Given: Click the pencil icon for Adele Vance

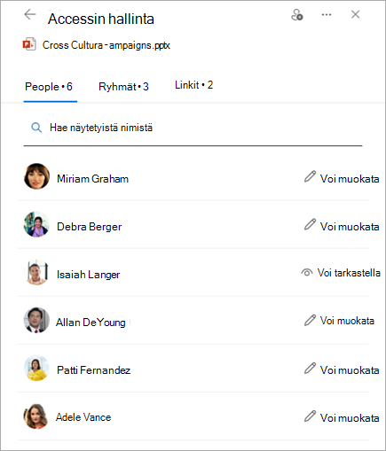Looking at the screenshot, I should pyautogui.click(x=310, y=416).
